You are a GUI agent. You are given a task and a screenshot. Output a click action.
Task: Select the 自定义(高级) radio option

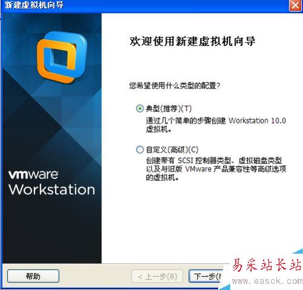tap(140, 150)
